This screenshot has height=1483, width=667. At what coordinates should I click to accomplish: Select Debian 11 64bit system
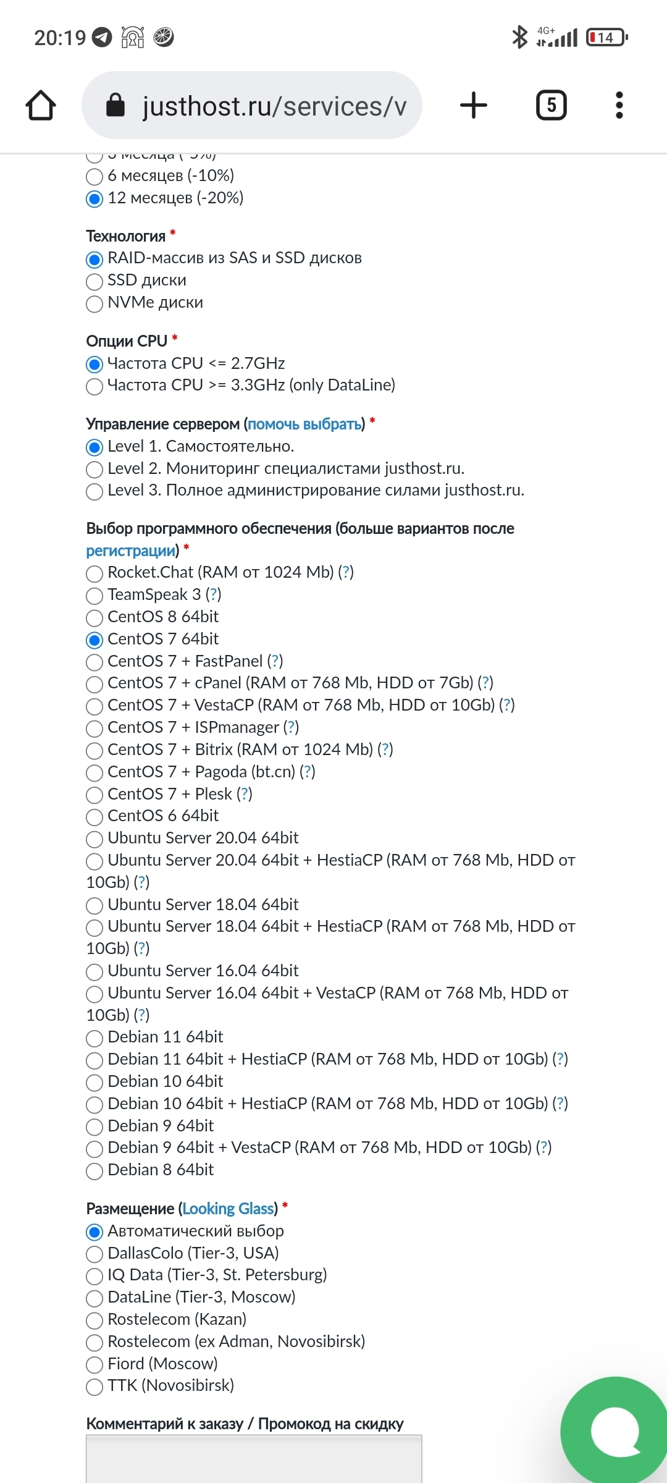pyautogui.click(x=94, y=1038)
